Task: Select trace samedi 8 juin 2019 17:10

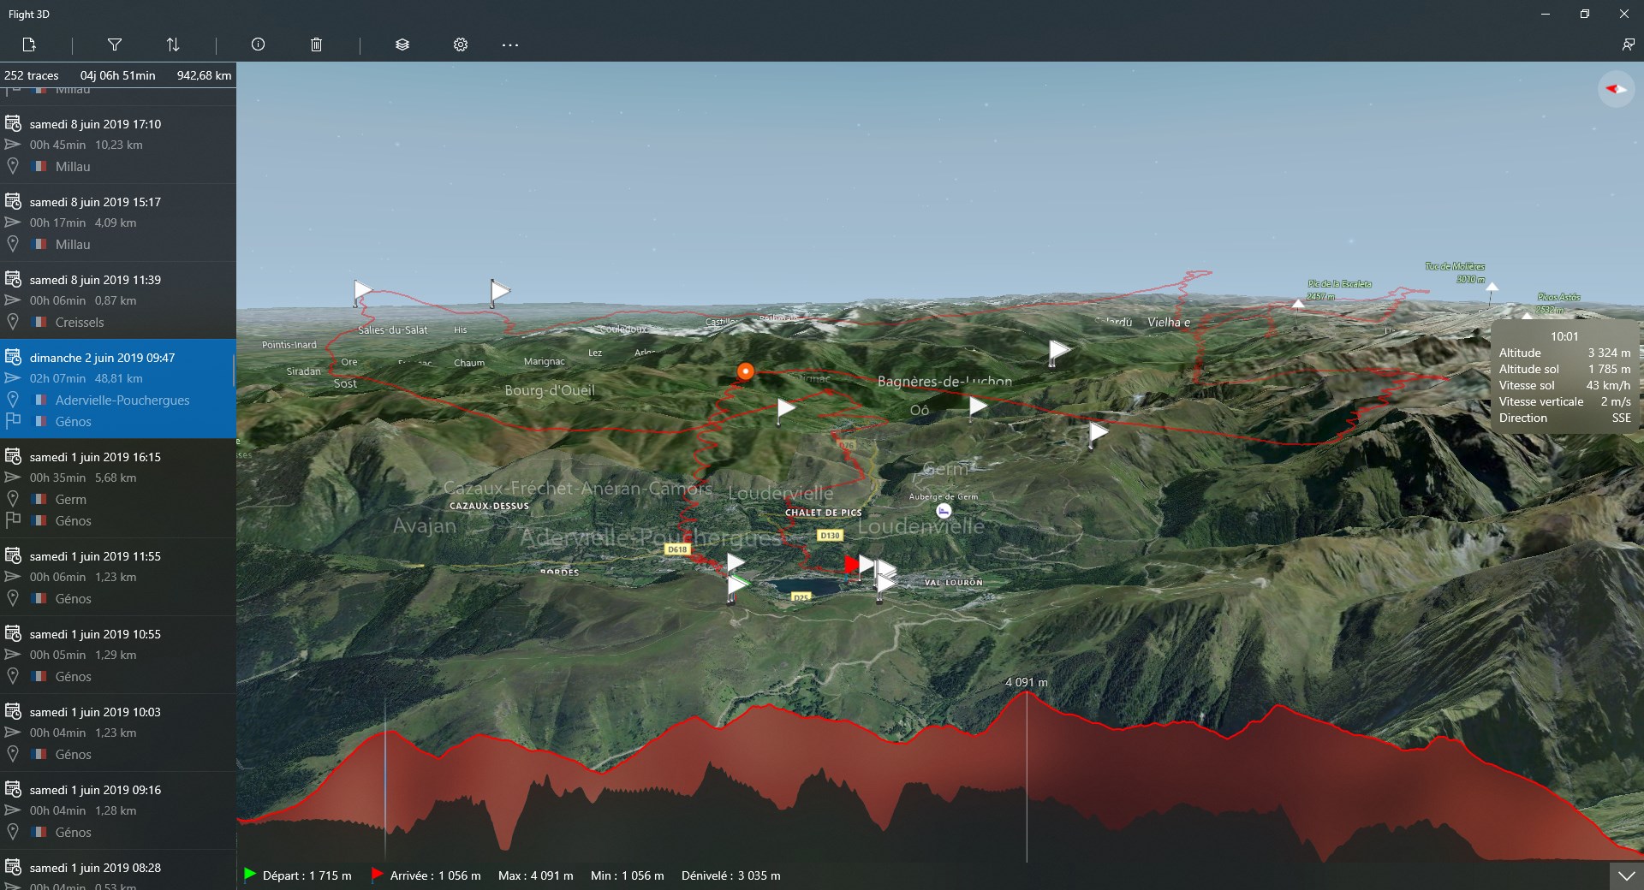Action: tap(118, 145)
